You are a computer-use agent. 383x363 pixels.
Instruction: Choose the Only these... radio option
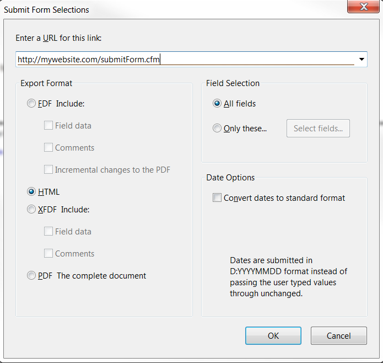point(217,128)
